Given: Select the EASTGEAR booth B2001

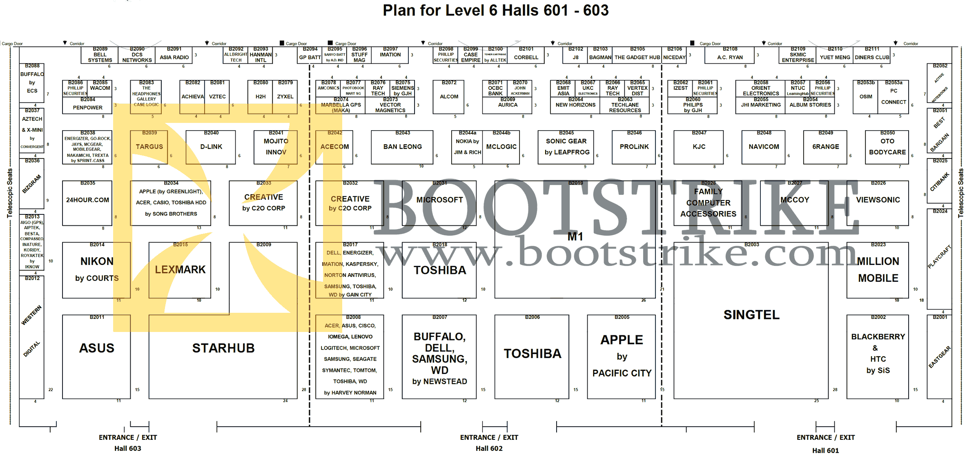Looking at the screenshot, I should point(939,356).
